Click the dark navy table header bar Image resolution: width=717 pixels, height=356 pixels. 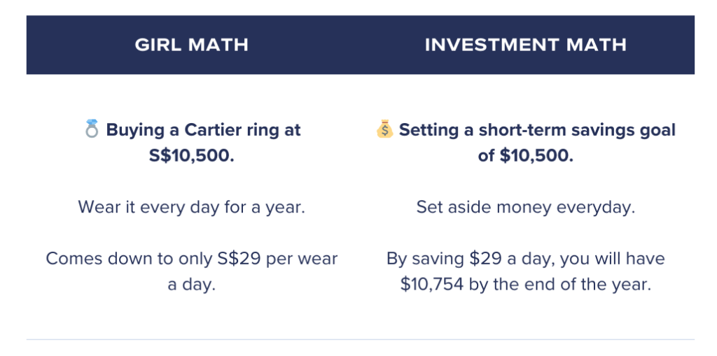[x=361, y=45]
